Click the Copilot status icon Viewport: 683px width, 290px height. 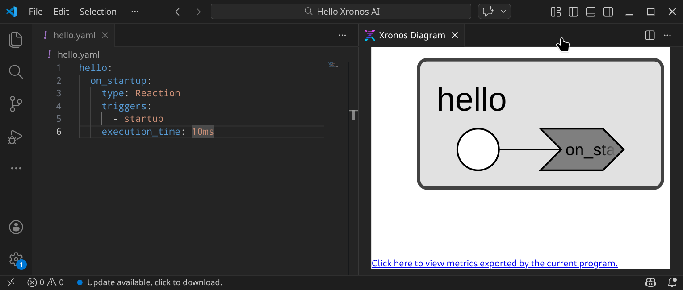pyautogui.click(x=650, y=282)
